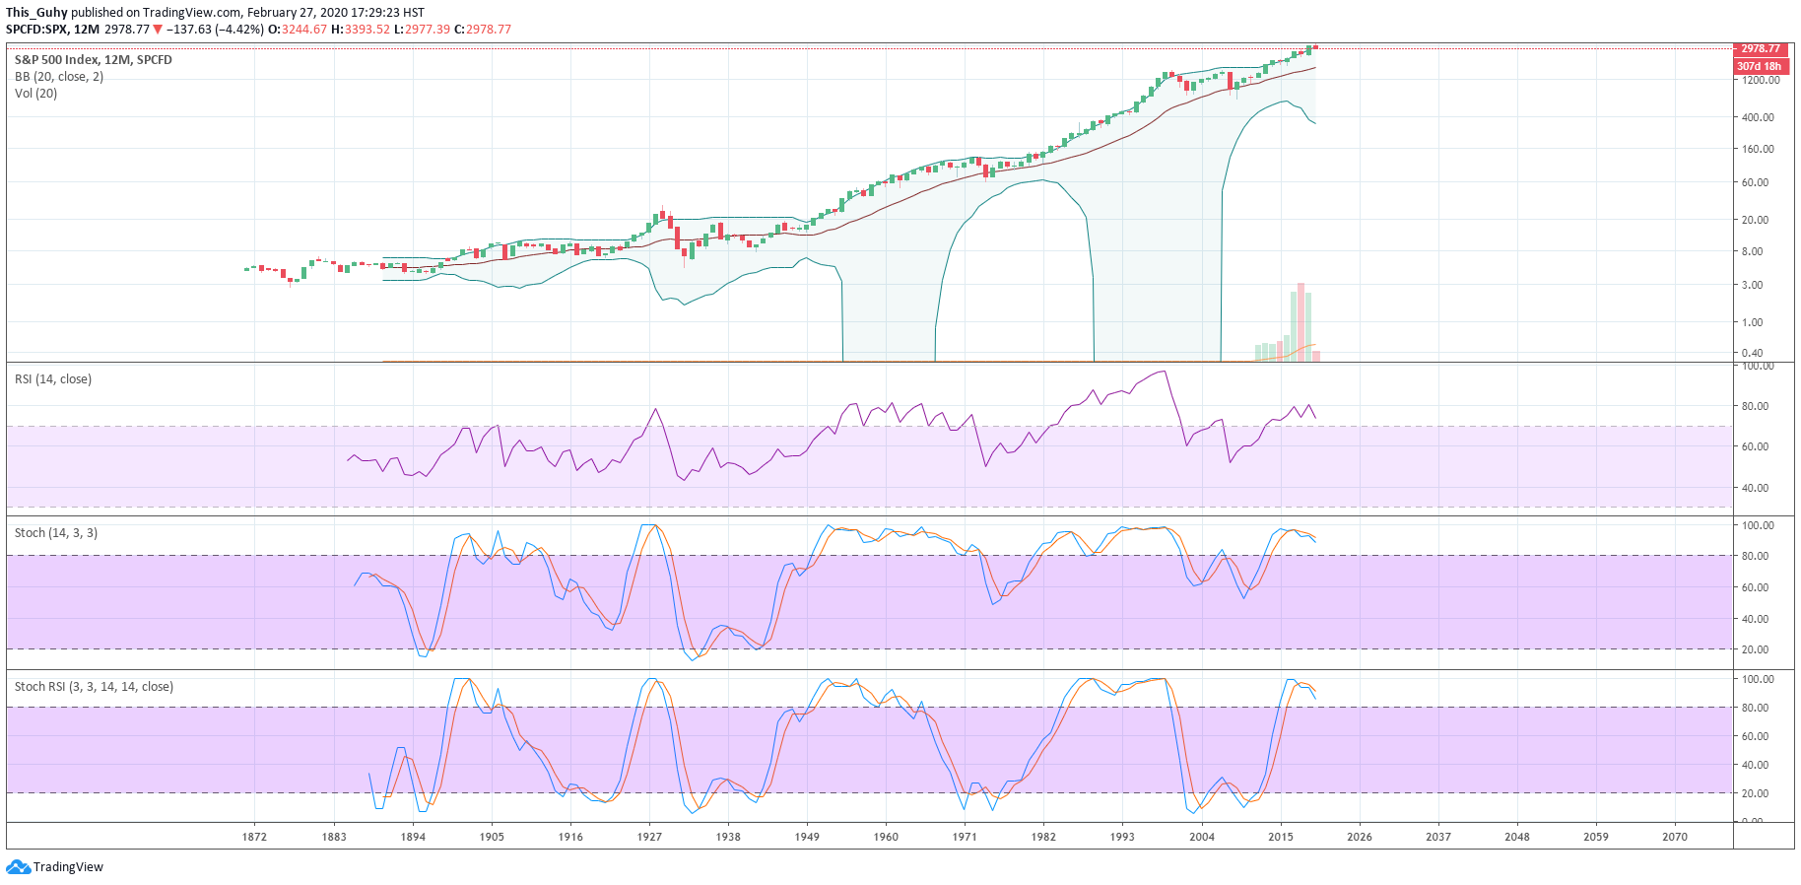Screen dimensions: 1801x885
Task: Click the 400.00 price axis label
Action: point(1759,117)
